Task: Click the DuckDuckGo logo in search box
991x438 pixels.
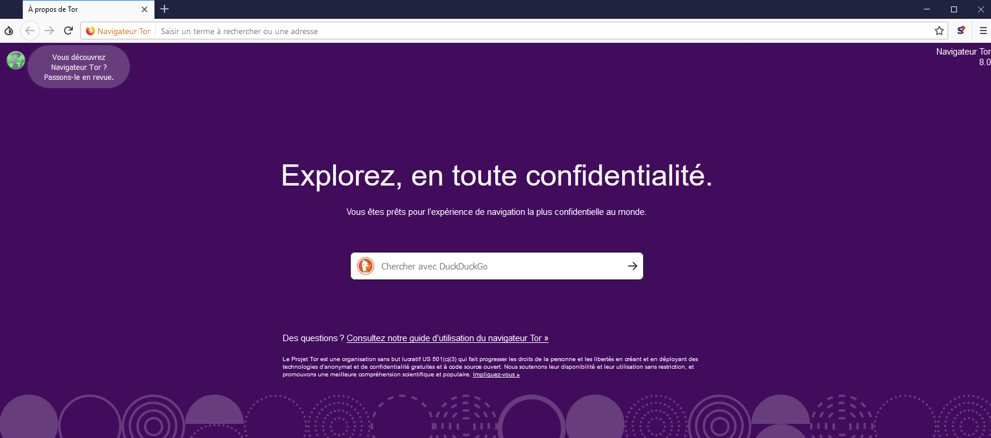Action: (x=366, y=266)
